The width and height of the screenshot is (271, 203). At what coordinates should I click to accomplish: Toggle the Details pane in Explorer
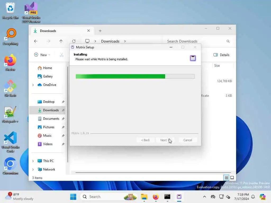point(222,55)
